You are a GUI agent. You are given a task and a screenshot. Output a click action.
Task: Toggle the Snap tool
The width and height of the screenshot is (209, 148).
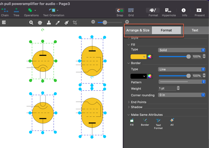coord(120,10)
